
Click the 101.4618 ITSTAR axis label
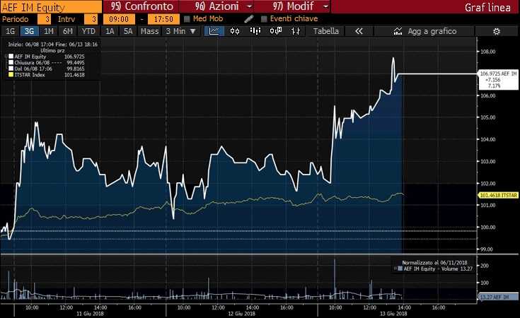pos(499,195)
